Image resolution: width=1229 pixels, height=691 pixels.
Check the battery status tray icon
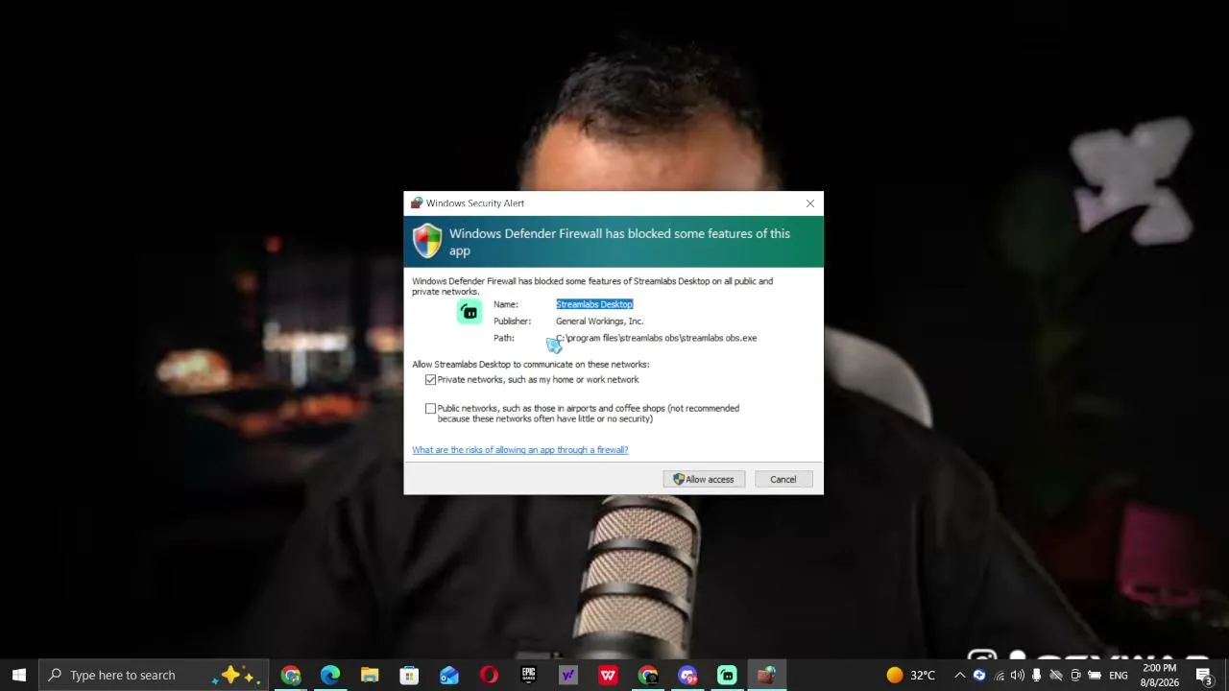coord(1095,676)
